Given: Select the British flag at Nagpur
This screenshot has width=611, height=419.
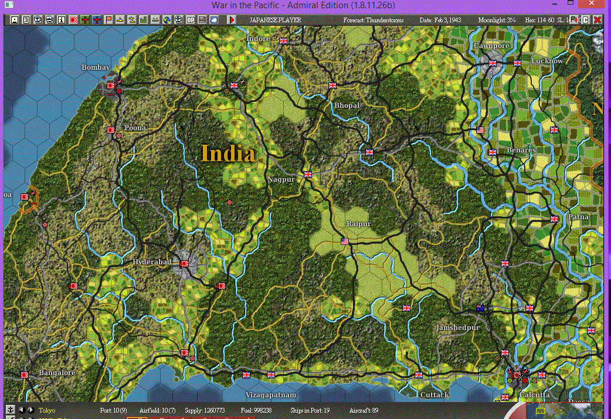Looking at the screenshot, I should click(308, 175).
